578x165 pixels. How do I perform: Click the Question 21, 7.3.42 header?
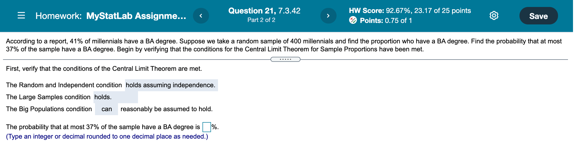(x=264, y=10)
